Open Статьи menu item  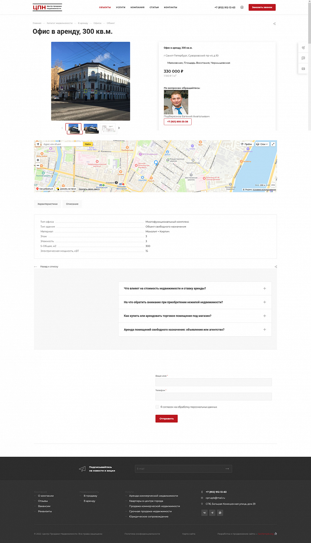[x=154, y=7]
